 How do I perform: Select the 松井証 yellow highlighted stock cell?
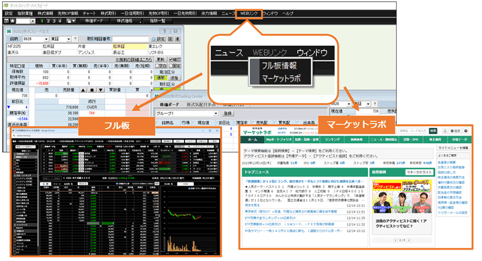(x=130, y=46)
